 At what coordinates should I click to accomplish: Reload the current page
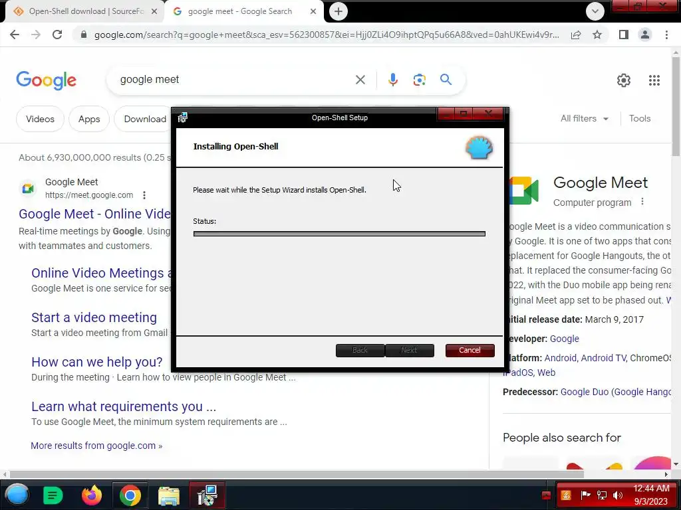(x=57, y=35)
